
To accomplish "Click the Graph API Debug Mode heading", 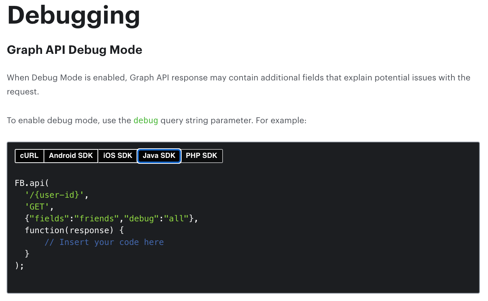I will 75,50.
